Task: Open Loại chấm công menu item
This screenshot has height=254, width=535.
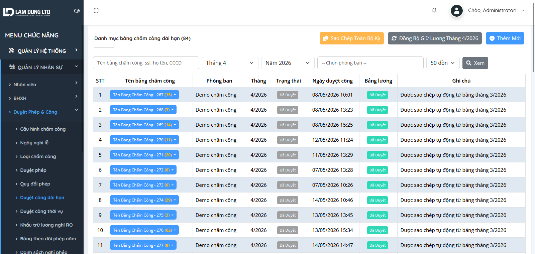Action: [x=38, y=156]
